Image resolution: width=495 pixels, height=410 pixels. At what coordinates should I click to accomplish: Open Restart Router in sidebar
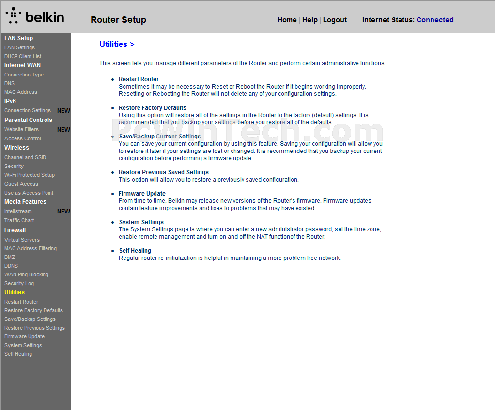[21, 302]
